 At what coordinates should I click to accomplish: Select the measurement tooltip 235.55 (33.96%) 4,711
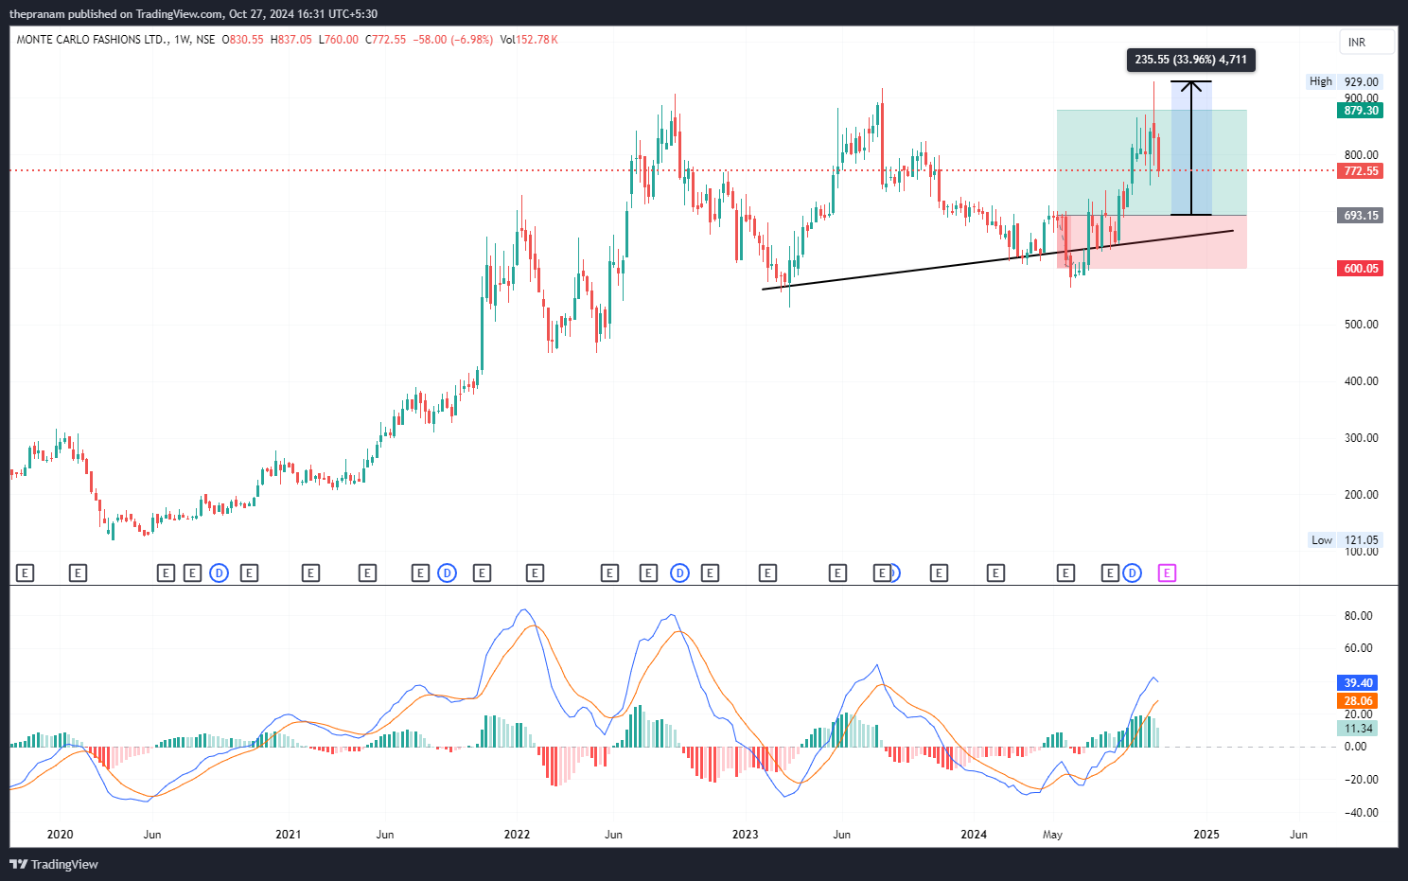coord(1190,60)
